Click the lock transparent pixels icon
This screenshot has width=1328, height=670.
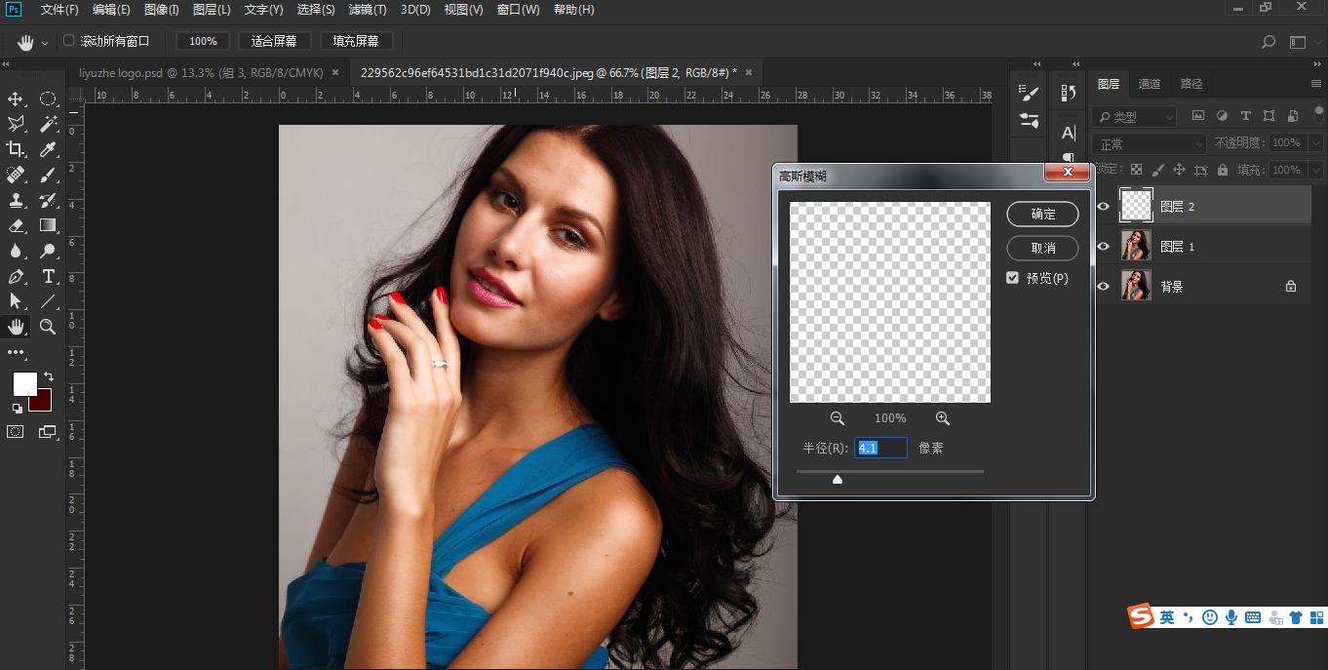(1135, 169)
